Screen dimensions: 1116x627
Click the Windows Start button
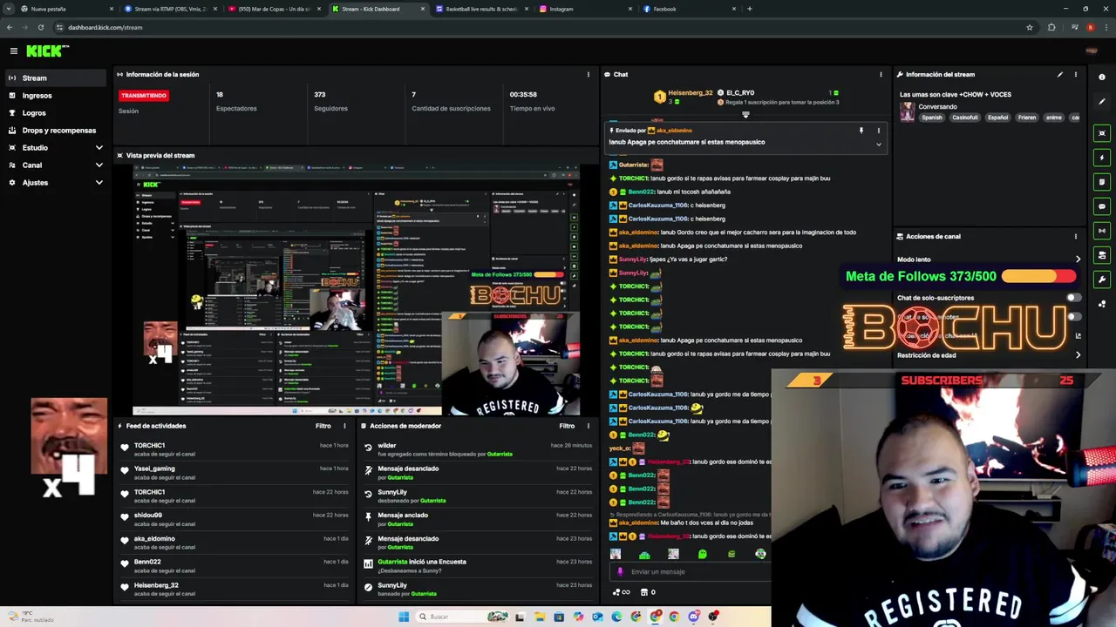click(404, 617)
